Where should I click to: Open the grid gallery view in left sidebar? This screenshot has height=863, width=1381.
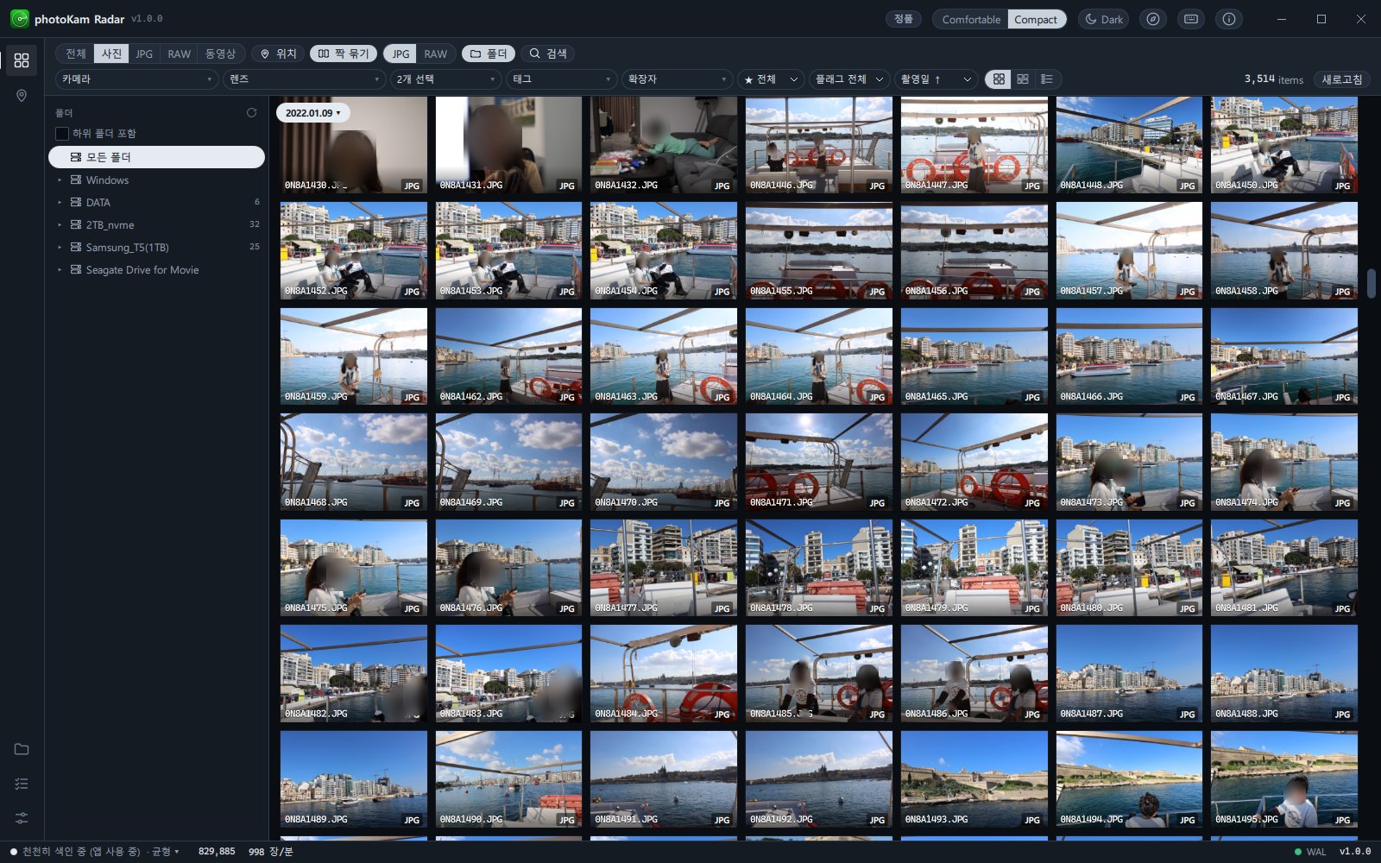22,60
